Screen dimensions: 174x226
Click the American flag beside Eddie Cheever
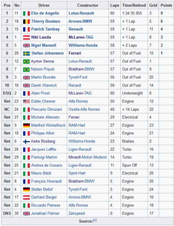coord(26,101)
